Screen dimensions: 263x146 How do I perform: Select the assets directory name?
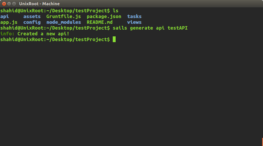[32, 16]
